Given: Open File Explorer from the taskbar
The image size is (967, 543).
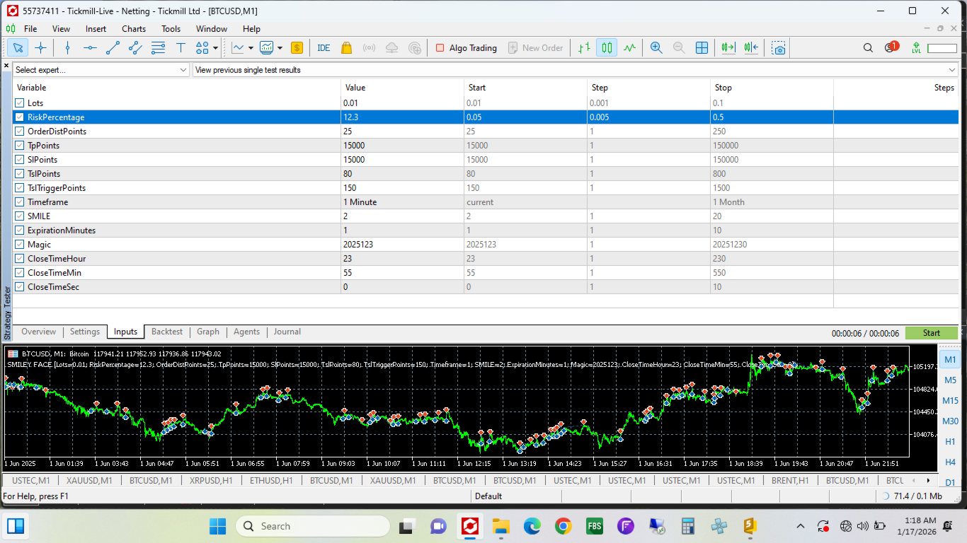Looking at the screenshot, I should 500,526.
